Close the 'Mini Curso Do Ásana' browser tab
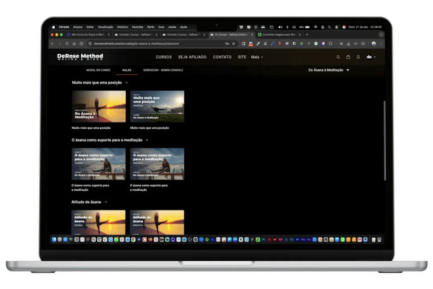 pos(108,35)
